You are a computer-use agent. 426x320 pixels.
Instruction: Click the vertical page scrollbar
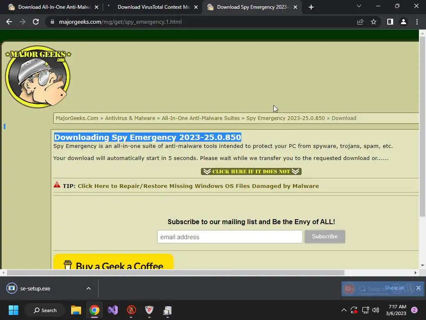pyautogui.click(x=422, y=127)
